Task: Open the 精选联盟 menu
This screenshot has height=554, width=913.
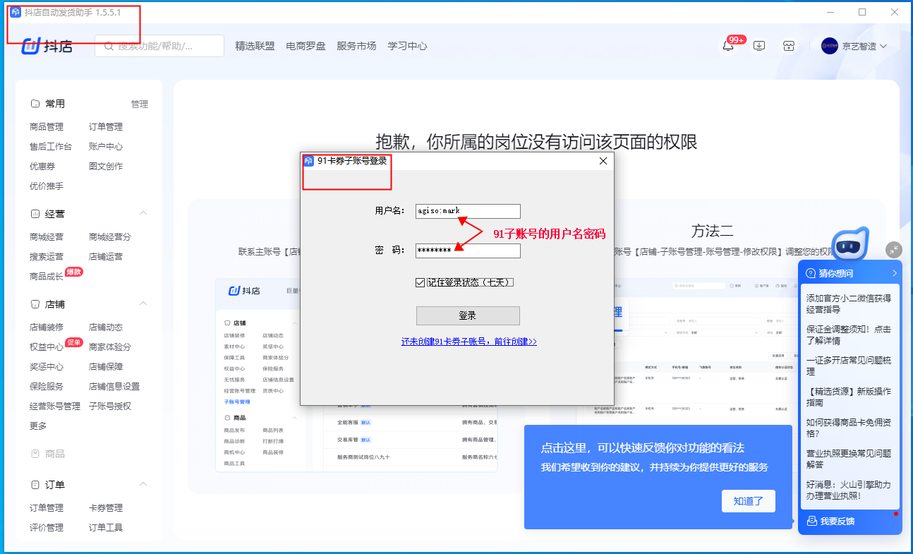Action: point(255,46)
